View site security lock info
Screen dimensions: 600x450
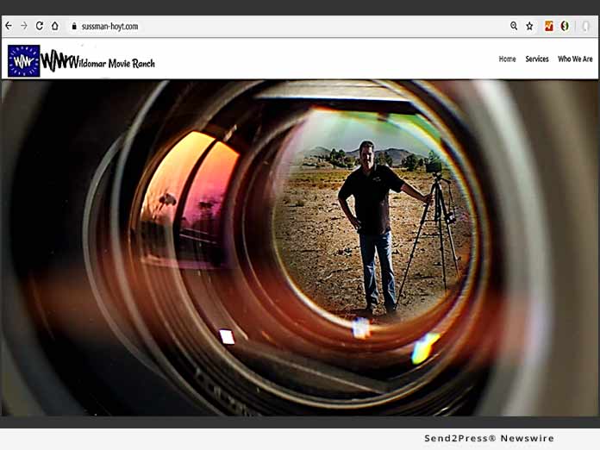click(x=74, y=27)
